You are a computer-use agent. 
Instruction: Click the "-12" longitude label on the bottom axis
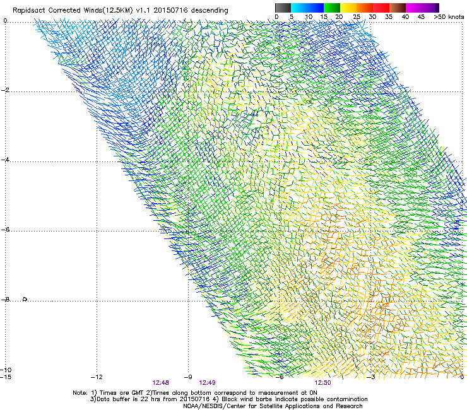(97, 377)
